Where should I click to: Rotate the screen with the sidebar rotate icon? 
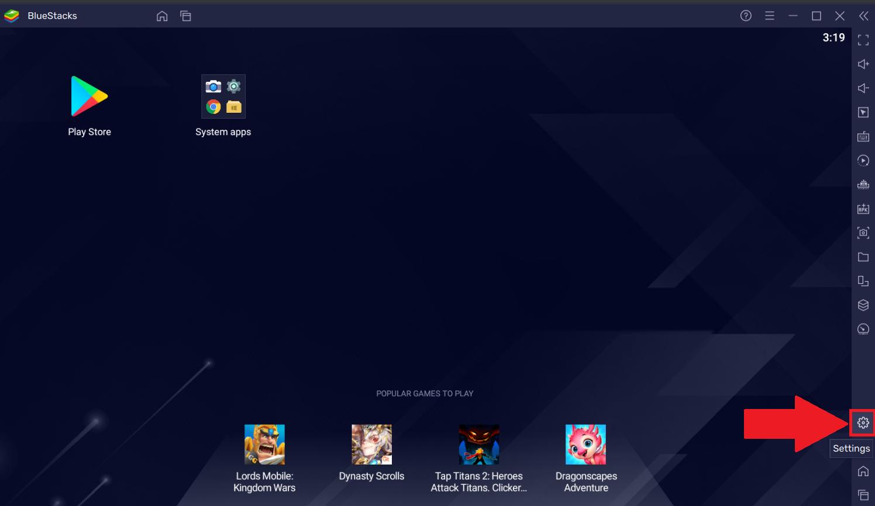point(863,281)
